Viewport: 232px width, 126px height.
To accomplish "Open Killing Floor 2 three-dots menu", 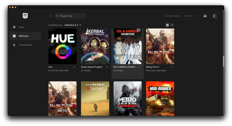I will click(x=172, y=67).
